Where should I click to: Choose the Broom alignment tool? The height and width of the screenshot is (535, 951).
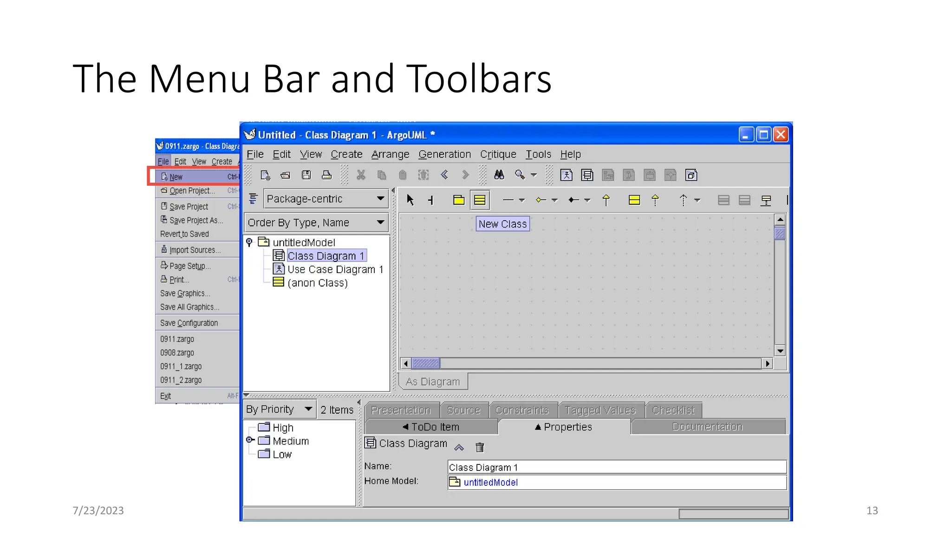(431, 200)
